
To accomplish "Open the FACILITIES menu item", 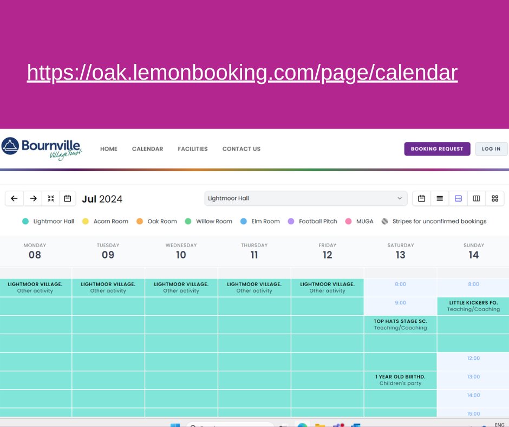I will [193, 149].
